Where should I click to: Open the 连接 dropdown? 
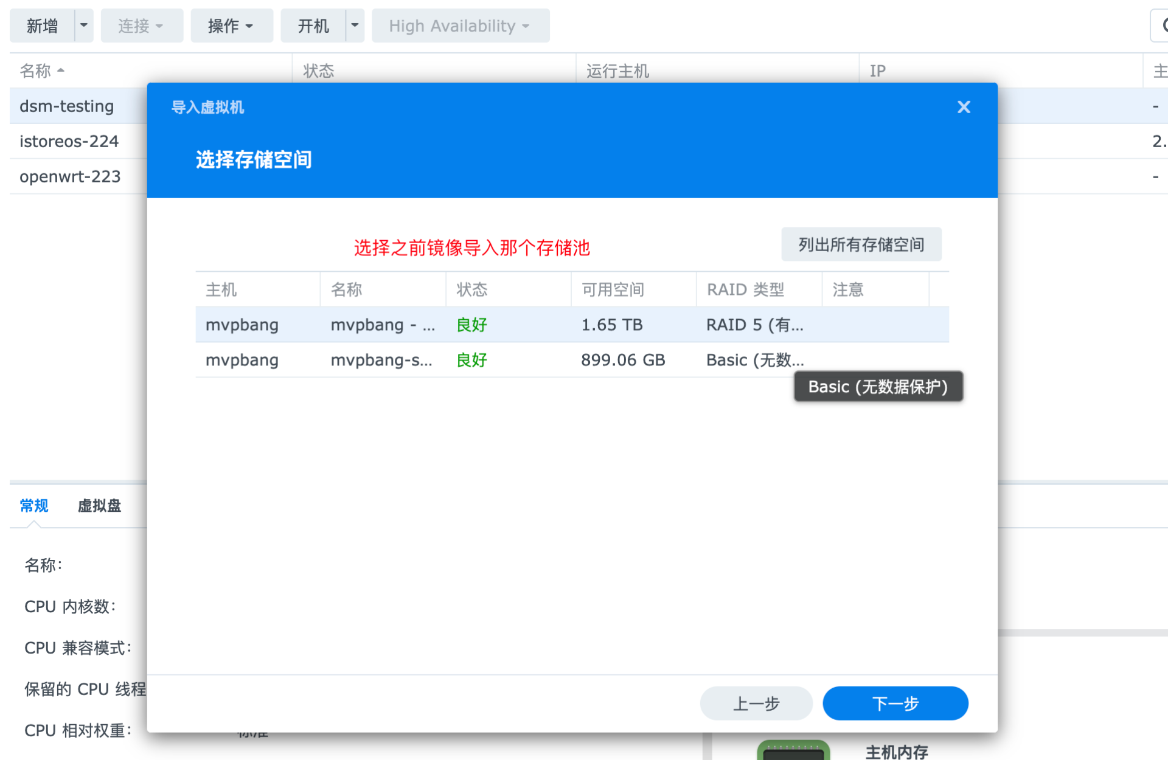[x=141, y=26]
